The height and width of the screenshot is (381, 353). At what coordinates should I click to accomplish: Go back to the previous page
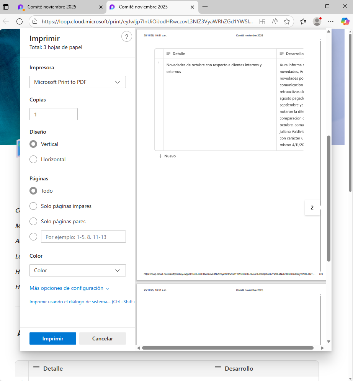6,21
